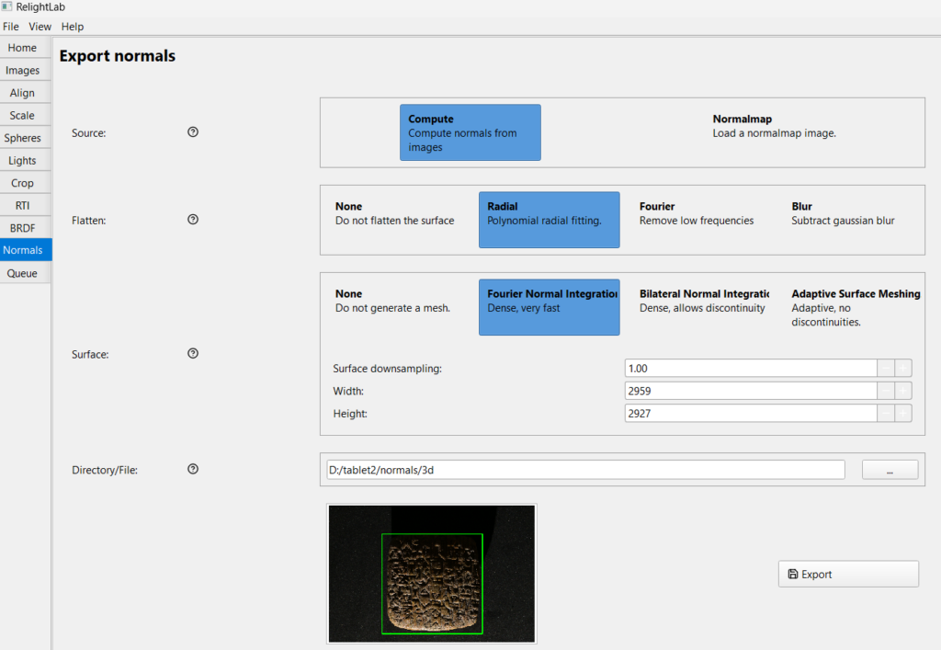Screen dimensions: 941x650
Task: Click the Directory/File help icon
Action: pos(193,469)
